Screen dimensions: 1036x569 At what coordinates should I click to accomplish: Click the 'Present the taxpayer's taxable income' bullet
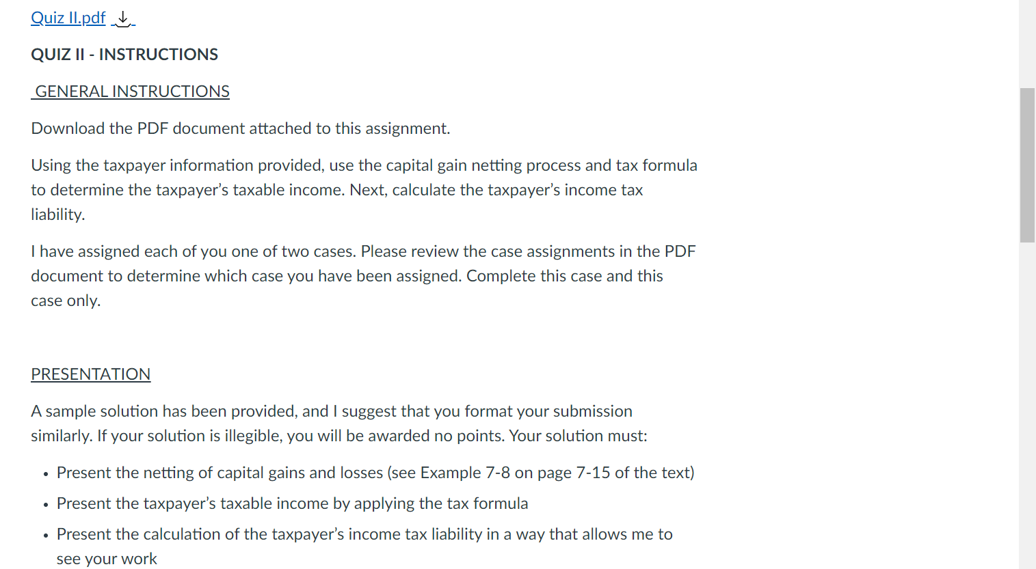pos(292,503)
